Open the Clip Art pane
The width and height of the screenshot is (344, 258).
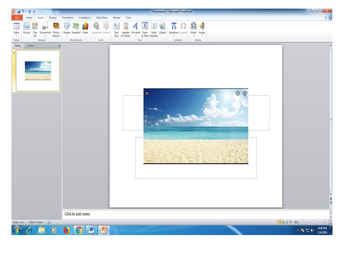point(35,28)
